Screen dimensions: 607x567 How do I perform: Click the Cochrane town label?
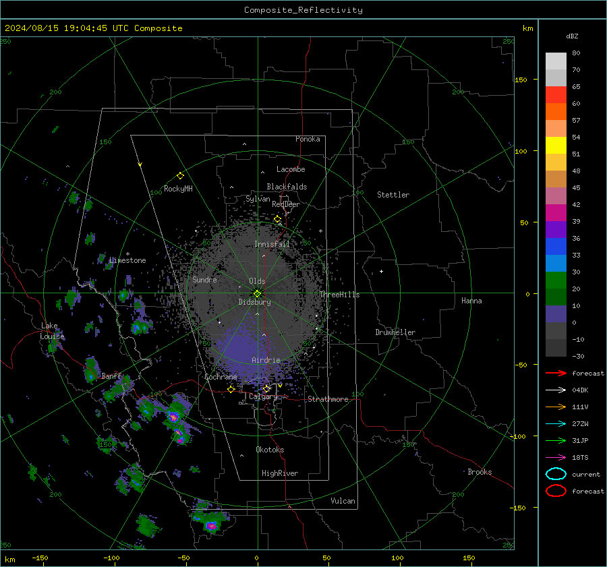(x=221, y=377)
